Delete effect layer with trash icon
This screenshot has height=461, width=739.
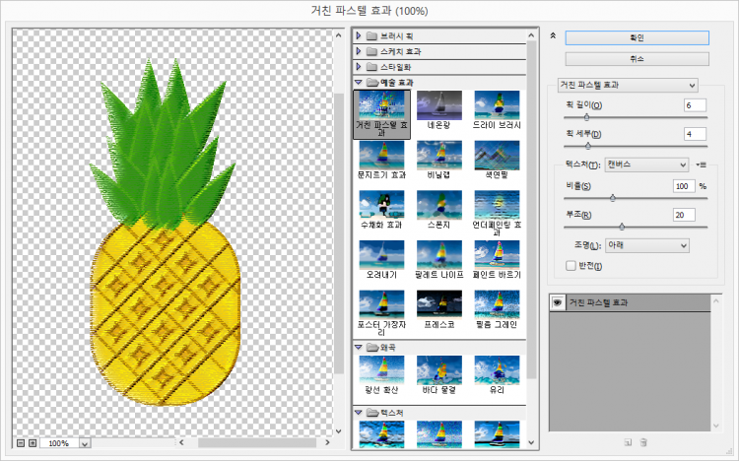point(643,442)
